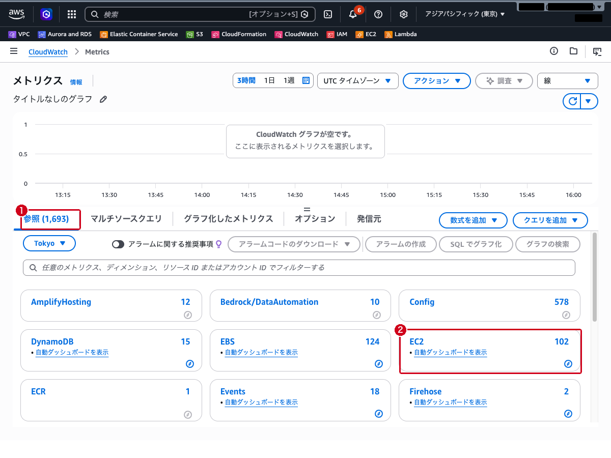611x458 pixels.
Task: Open region selector アジアパシフィック (東京)
Action: click(465, 14)
